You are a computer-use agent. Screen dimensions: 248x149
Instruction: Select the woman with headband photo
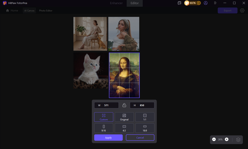(124, 34)
